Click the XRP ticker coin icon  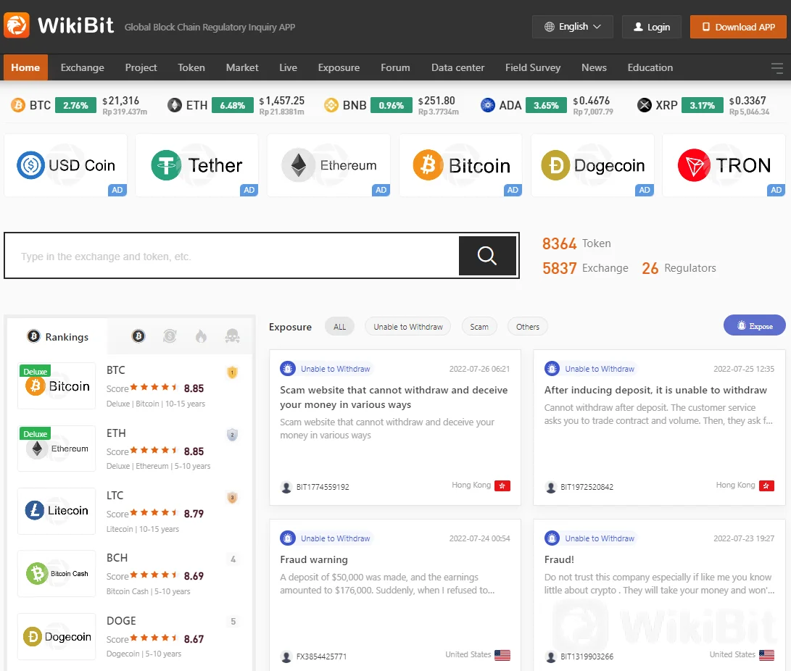tap(645, 105)
